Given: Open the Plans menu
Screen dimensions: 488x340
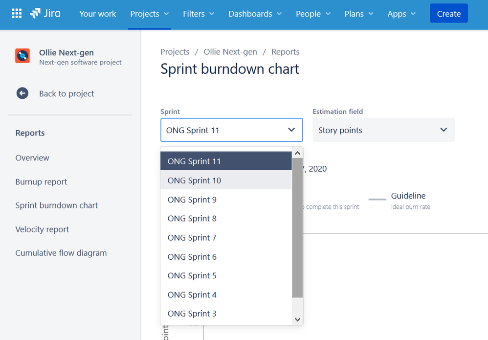Looking at the screenshot, I should point(359,14).
